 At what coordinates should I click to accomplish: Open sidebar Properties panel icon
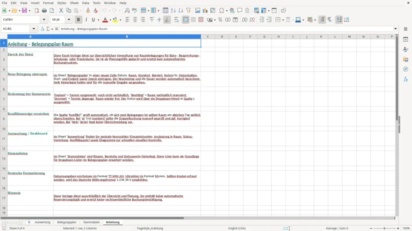(x=406, y=40)
